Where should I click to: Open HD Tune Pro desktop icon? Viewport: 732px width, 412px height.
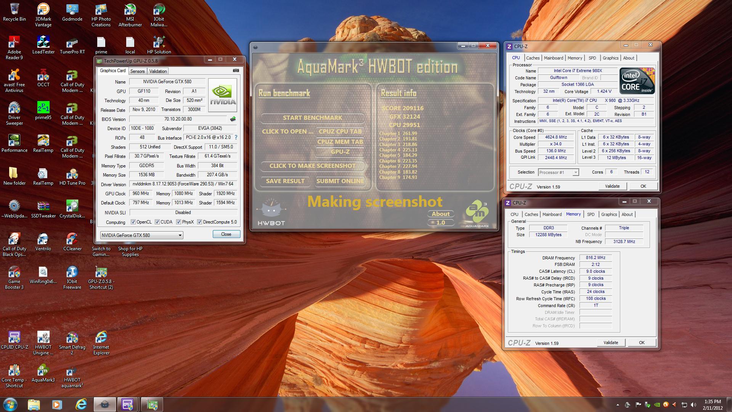(72, 176)
